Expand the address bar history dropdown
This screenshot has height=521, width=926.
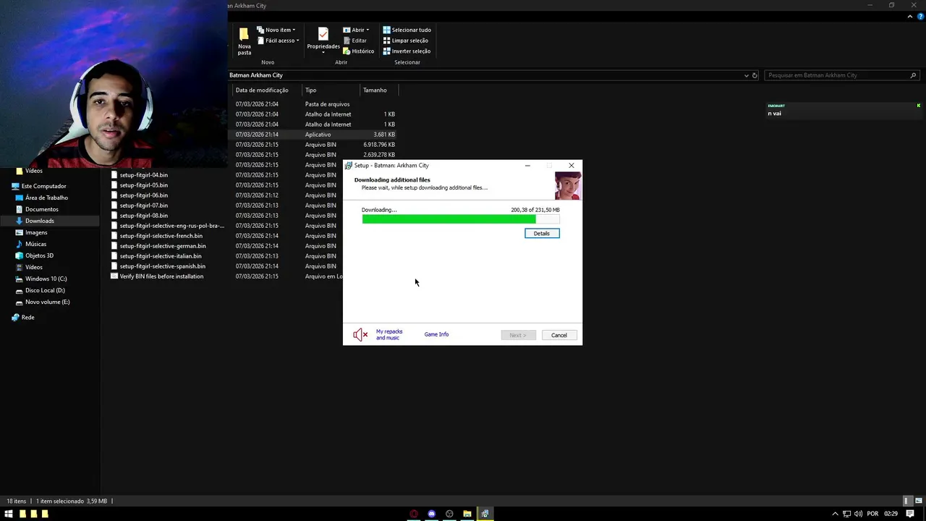tap(746, 75)
